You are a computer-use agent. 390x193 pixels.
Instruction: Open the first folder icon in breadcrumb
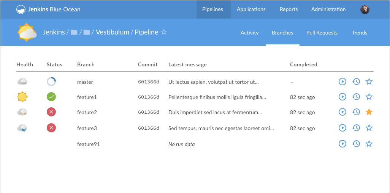(74, 33)
